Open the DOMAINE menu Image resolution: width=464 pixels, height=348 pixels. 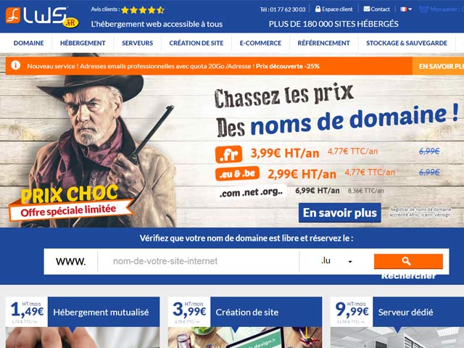(29, 43)
